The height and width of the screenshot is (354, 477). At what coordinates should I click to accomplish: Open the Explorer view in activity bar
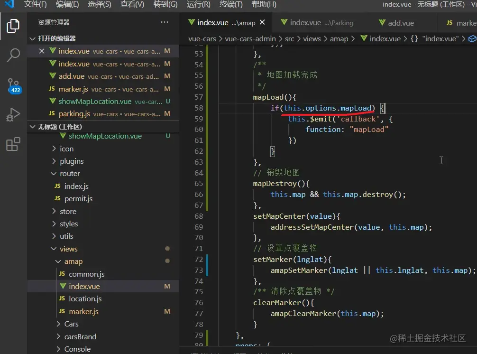[x=13, y=26]
